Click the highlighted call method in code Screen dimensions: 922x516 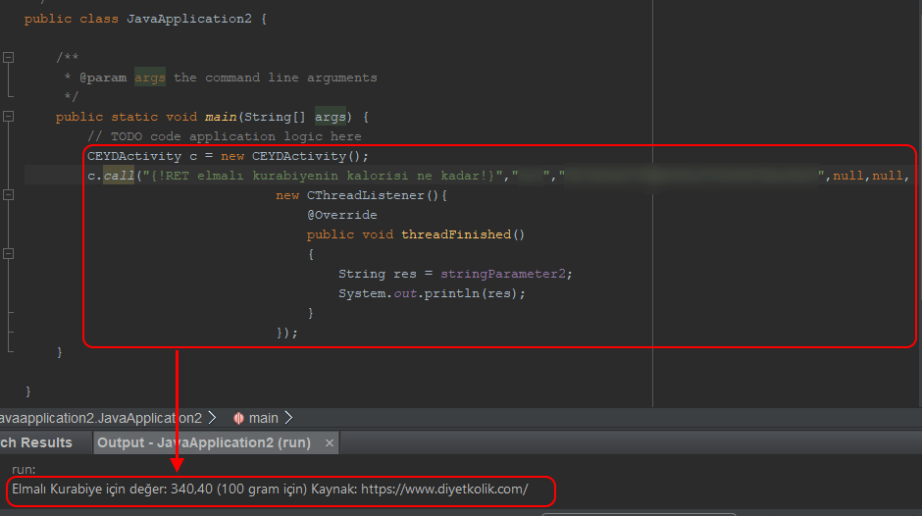click(x=119, y=176)
